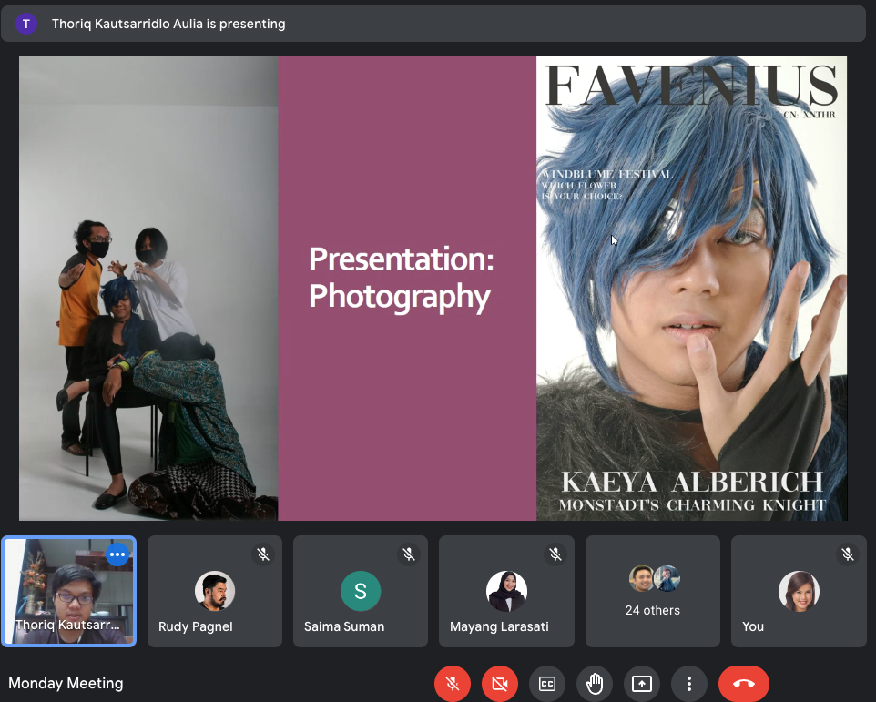This screenshot has height=702, width=876.
Task: Select your own 'You' tile
Action: point(799,592)
